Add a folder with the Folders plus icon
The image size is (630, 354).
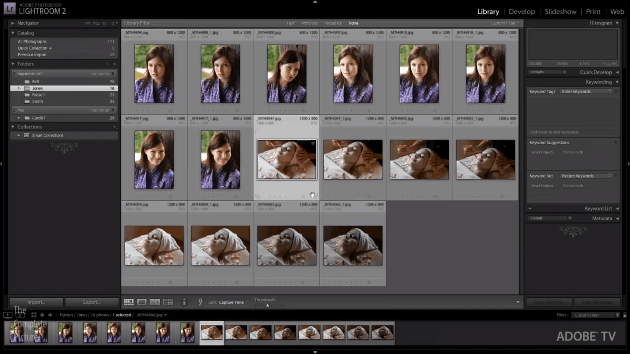(115, 64)
